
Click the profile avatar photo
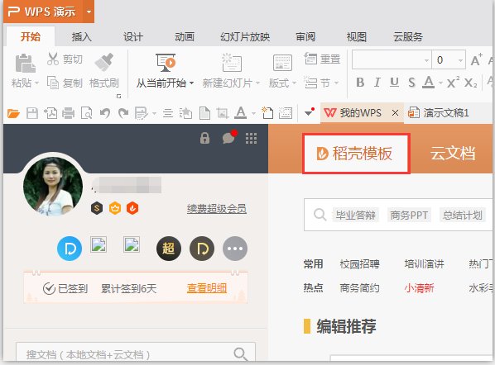pos(53,187)
